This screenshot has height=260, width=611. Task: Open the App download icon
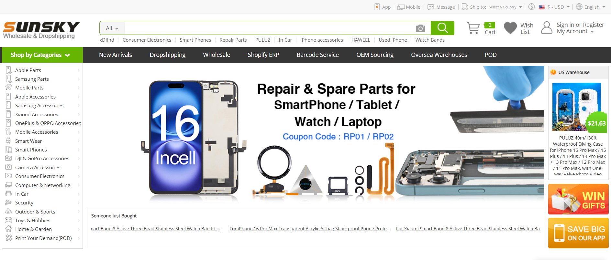pos(377,7)
